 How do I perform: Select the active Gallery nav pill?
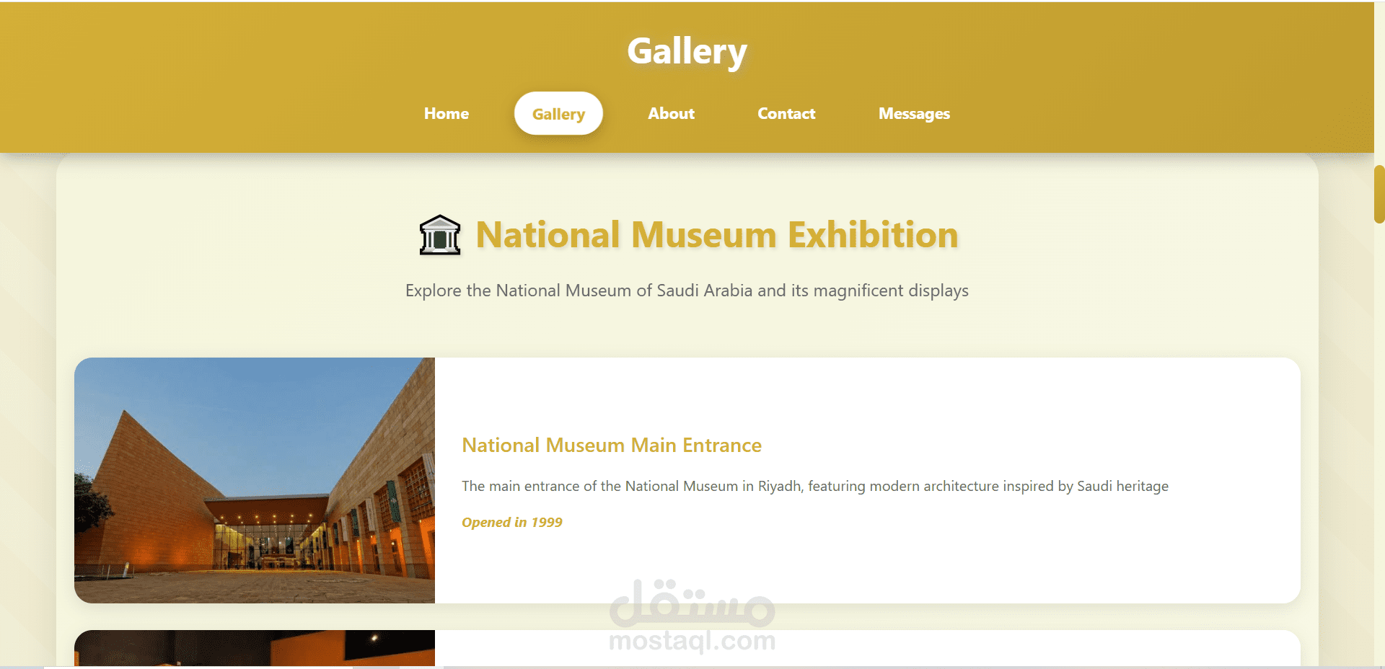558,114
